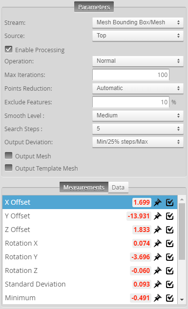Pin the X Offset measurement
The width and height of the screenshot is (188, 309).
(x=158, y=202)
